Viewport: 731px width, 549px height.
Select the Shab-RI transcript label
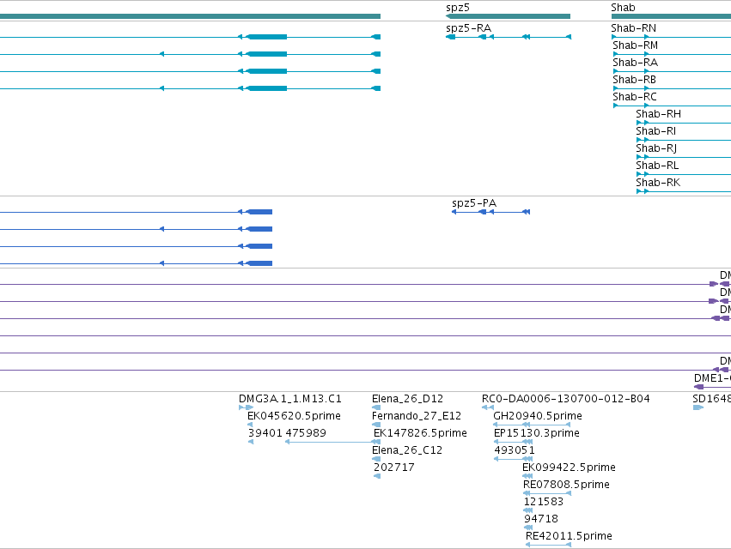[x=655, y=131]
